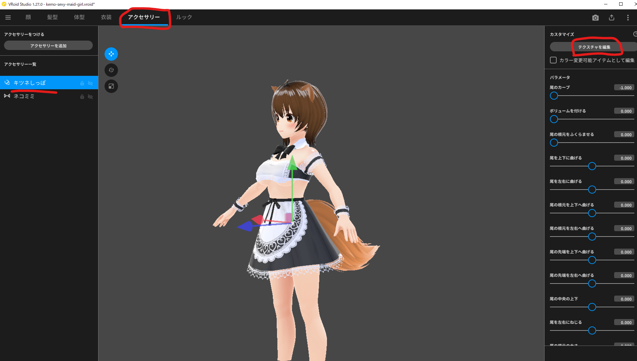Lock the ネコミミ accessory
The image size is (637, 361).
(82, 97)
